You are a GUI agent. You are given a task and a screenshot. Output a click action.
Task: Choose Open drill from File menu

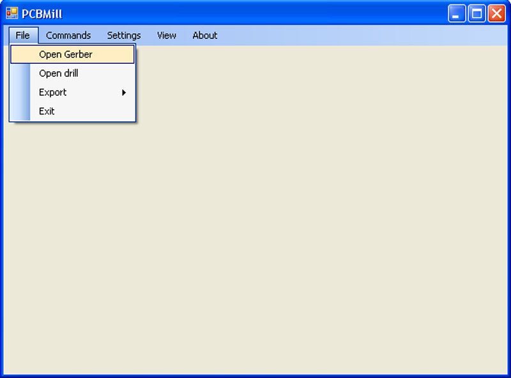click(72, 73)
